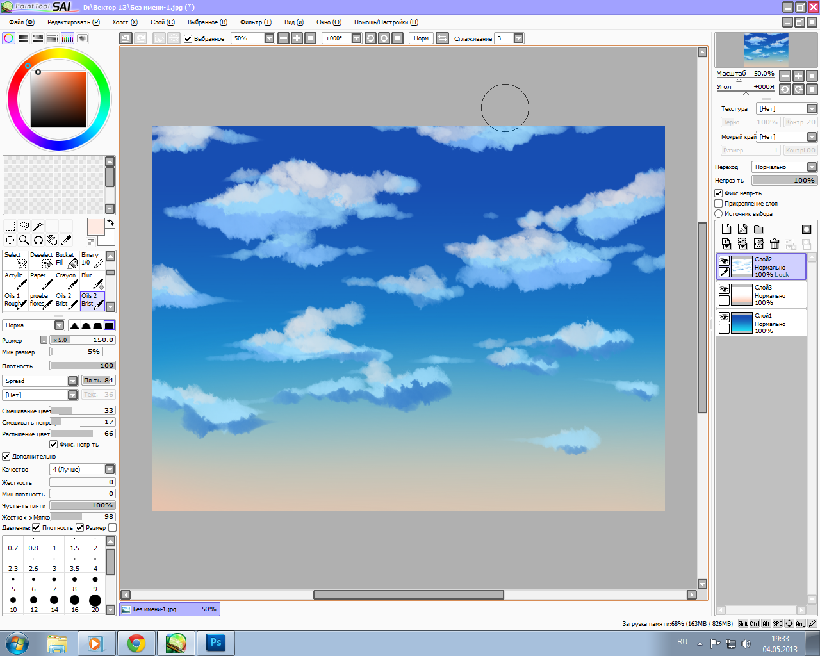Open the +000° rotation angle dropdown
Viewport: 820px width, 656px height.
pos(357,38)
